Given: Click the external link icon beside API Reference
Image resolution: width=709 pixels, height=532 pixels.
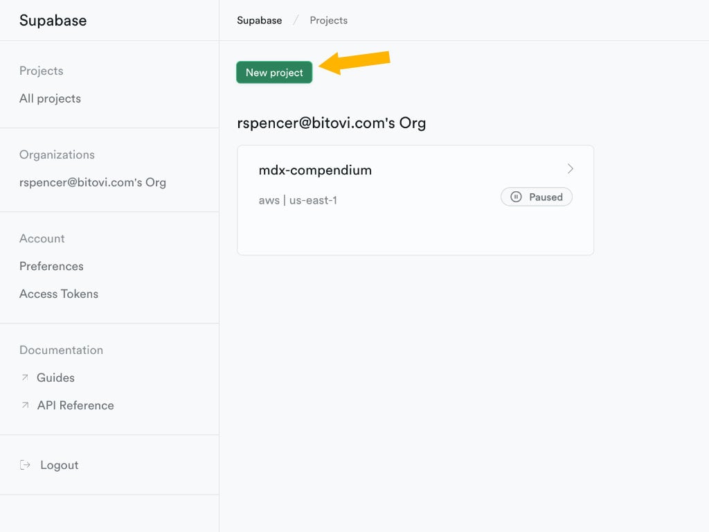Looking at the screenshot, I should pyautogui.click(x=25, y=405).
